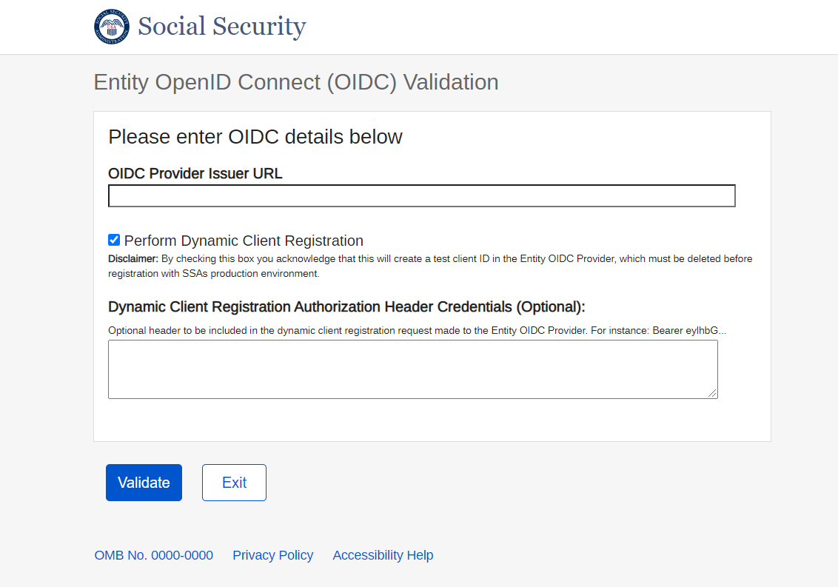
Task: Open the Privacy Policy link
Action: (x=272, y=555)
